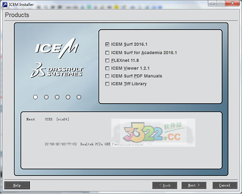Click the Products heading
Image resolution: width=242 pixels, height=194 pixels.
coord(17,15)
